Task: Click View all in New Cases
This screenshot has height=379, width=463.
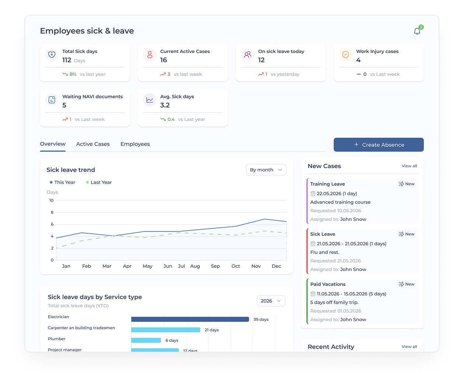Action: [x=409, y=166]
